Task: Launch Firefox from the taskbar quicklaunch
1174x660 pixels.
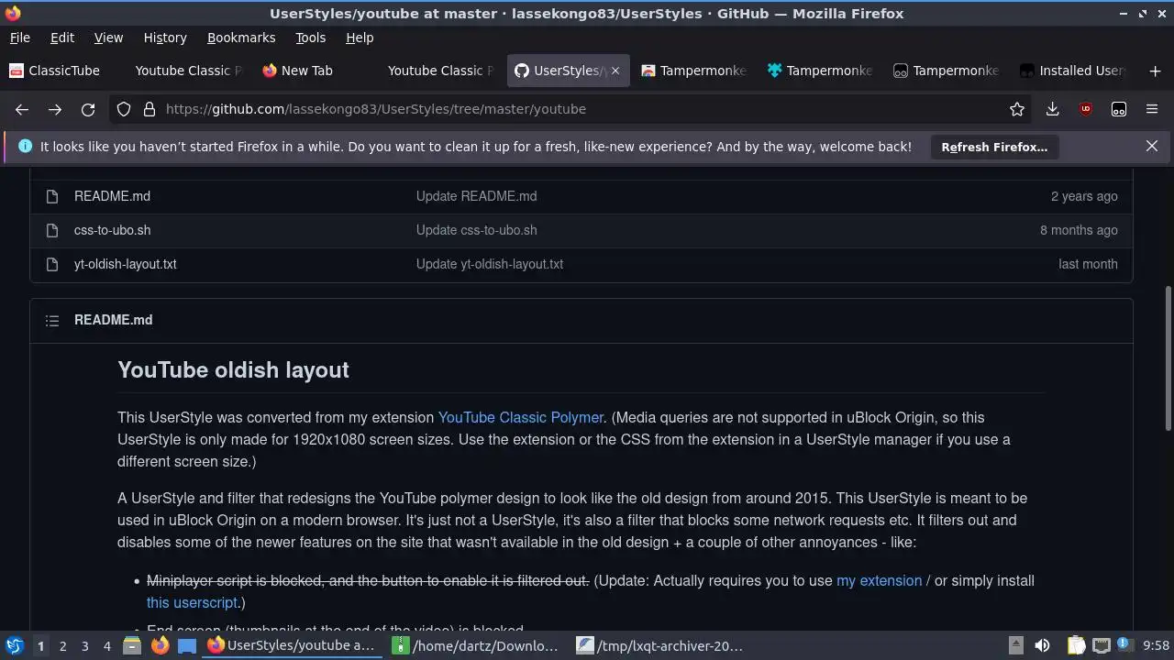Action: point(160,645)
